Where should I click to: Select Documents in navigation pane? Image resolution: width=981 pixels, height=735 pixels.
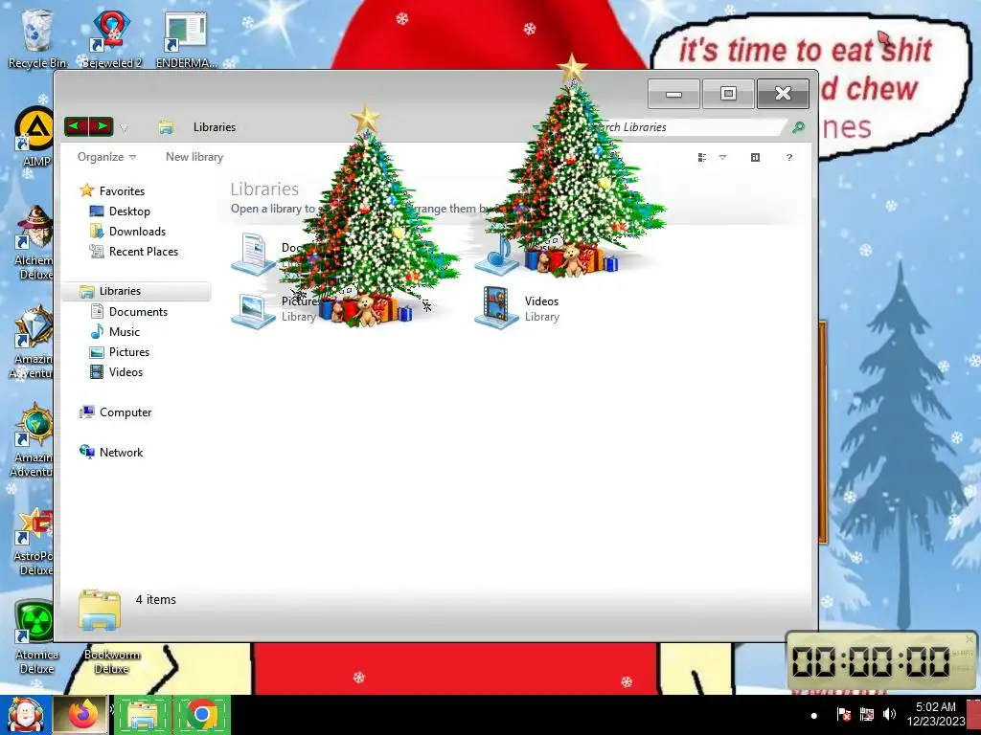138,311
